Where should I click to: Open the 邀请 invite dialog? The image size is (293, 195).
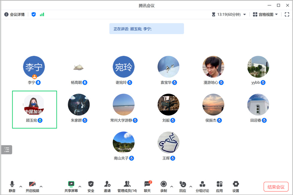(107, 186)
